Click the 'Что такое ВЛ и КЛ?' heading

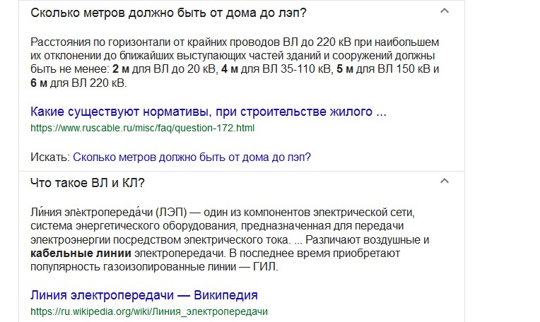[88, 182]
